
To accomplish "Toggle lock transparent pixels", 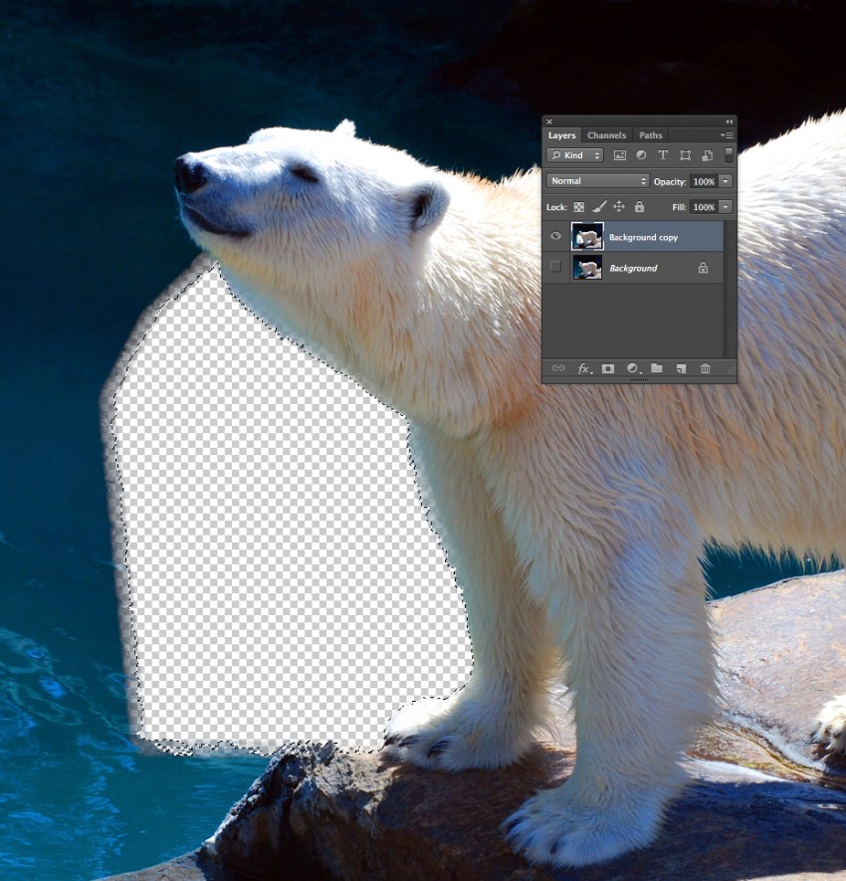I will click(x=578, y=207).
